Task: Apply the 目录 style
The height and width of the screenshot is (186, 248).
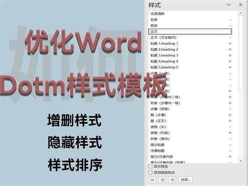Action: pyautogui.click(x=190, y=20)
